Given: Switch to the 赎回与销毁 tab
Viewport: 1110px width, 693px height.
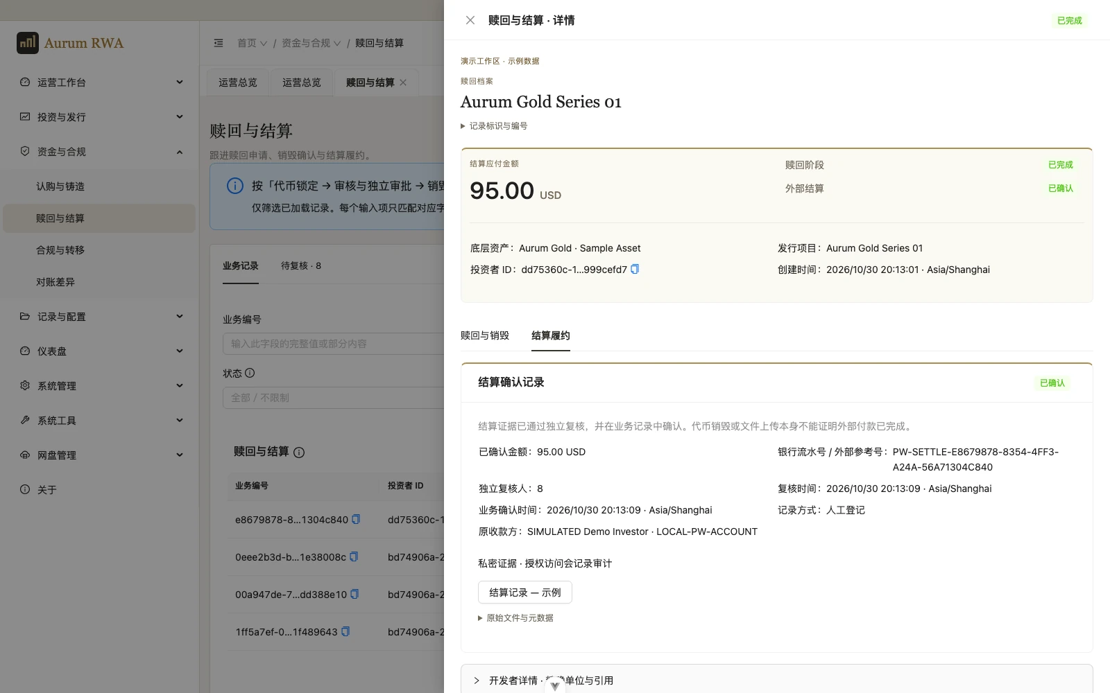Looking at the screenshot, I should (x=485, y=335).
